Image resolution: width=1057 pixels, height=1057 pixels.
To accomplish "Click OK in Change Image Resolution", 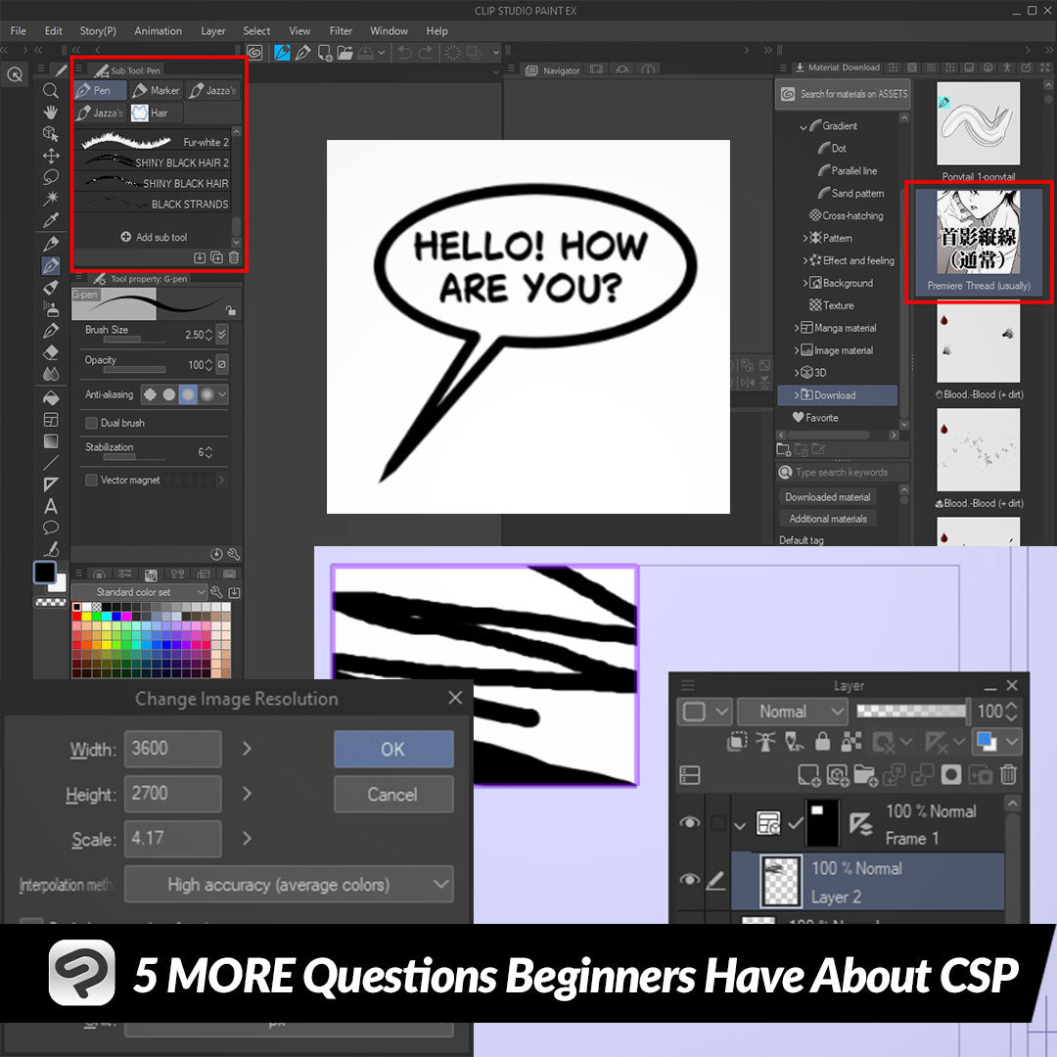I will (x=392, y=750).
